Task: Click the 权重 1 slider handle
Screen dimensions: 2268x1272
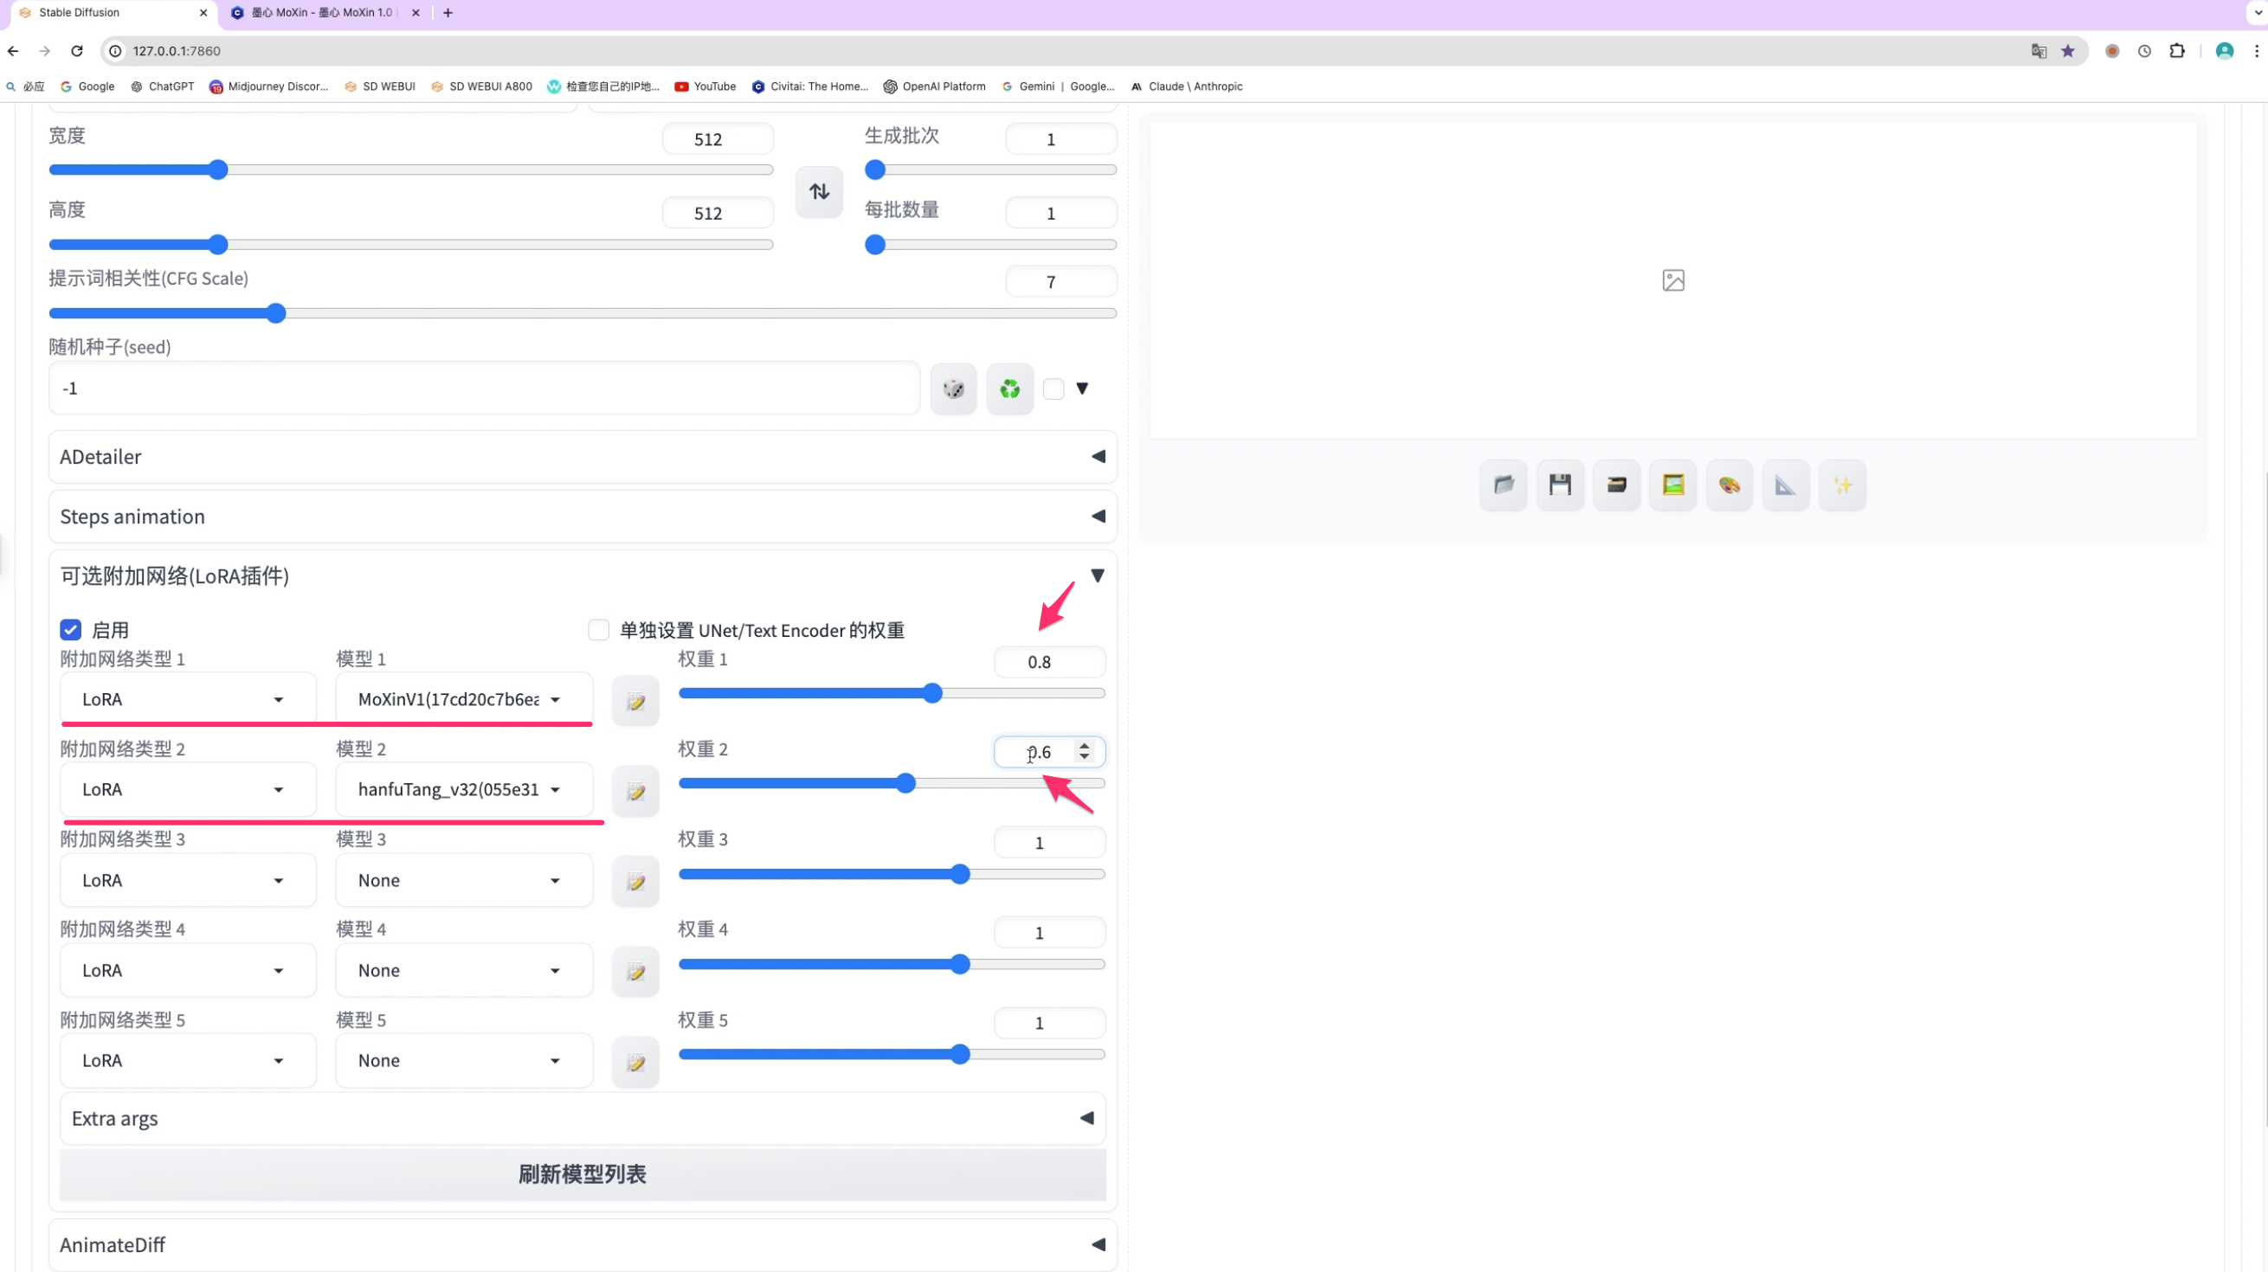Action: [932, 694]
